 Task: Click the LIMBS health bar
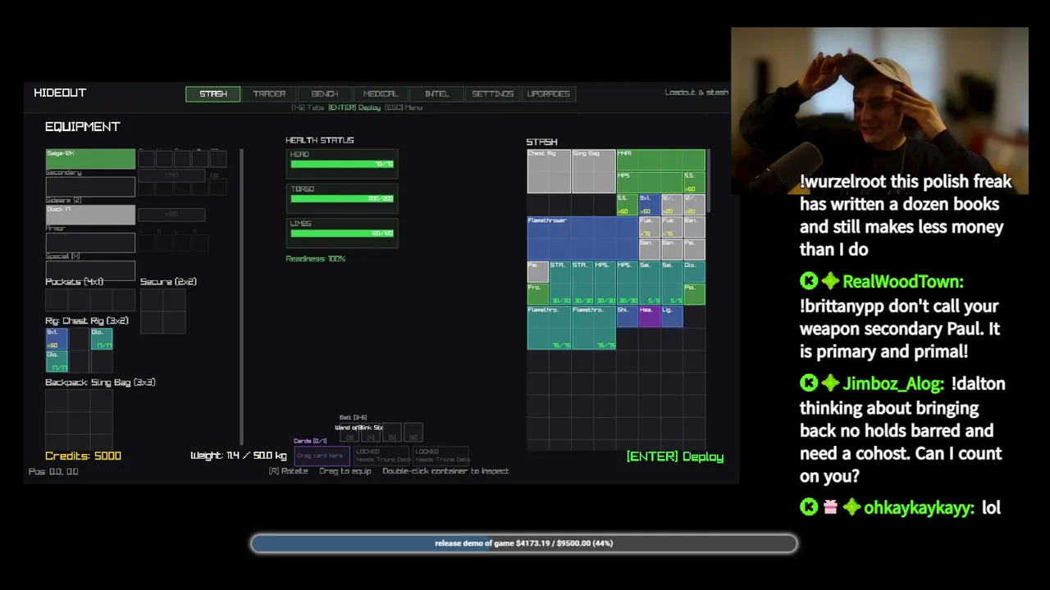342,233
